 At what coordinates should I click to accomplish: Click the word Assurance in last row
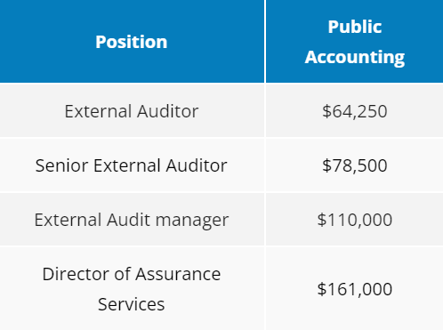click(x=178, y=274)
